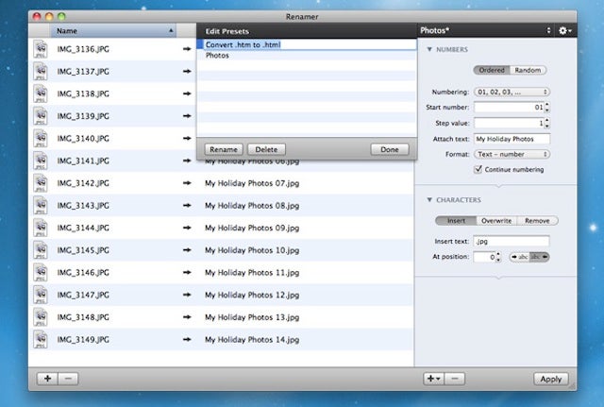Click Done in Edit Presets
Screen dimensions: 604x407
point(390,149)
